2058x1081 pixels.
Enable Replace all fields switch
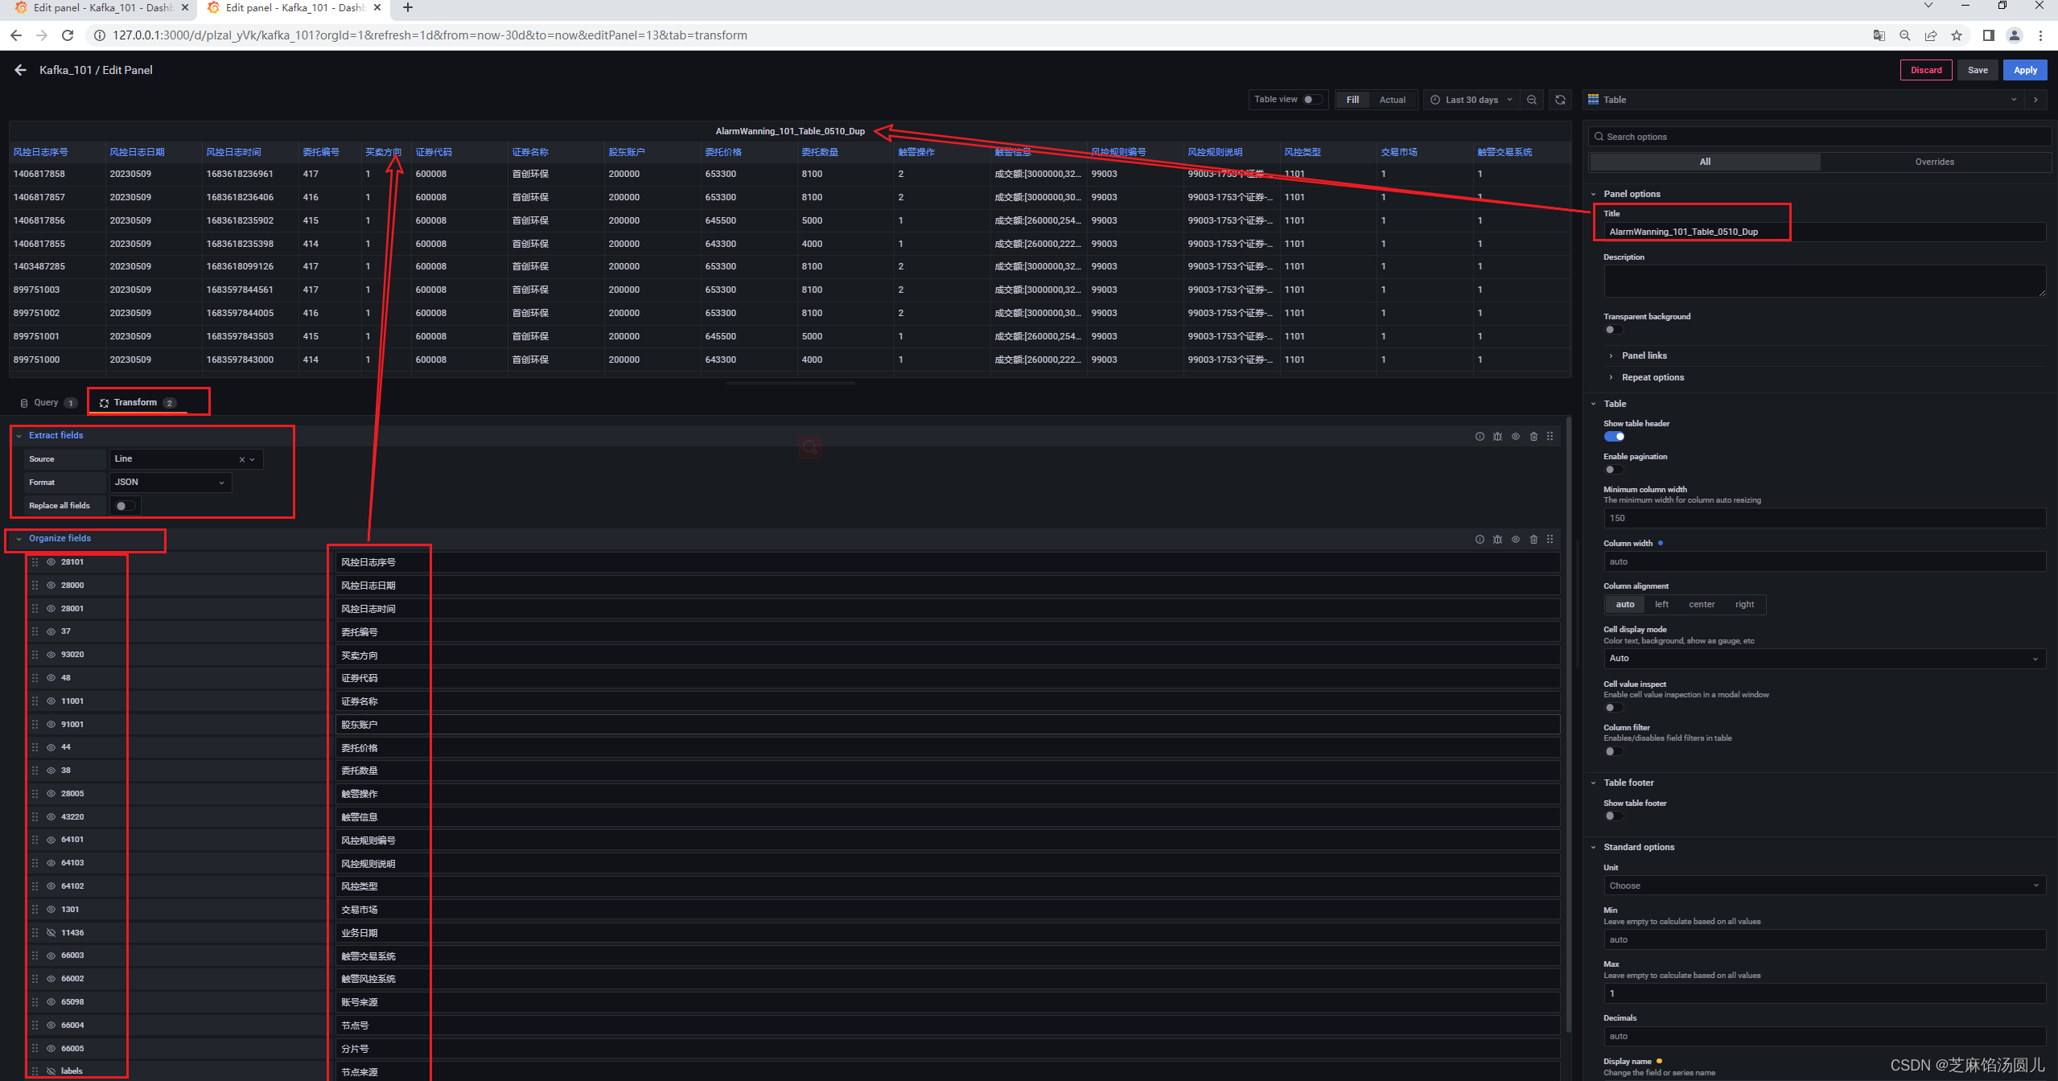pos(125,506)
